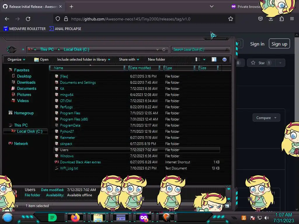Open File Explorer taskbar icon
Screen dimensions: 299x224
click(98, 218)
